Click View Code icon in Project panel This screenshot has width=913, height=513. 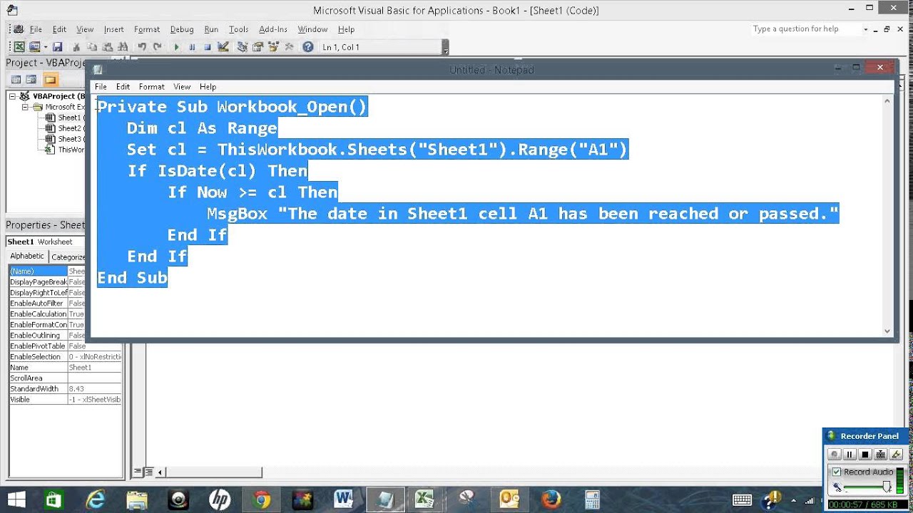[x=16, y=79]
